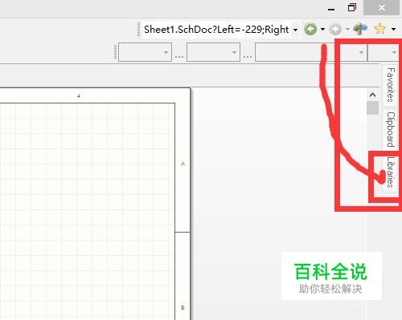Click the address toolbar drag handle
Image resolution: width=402 pixels, height=320 pixels.
click(138, 29)
